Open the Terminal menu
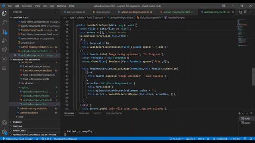The image size is (255, 143). pos(61,6)
